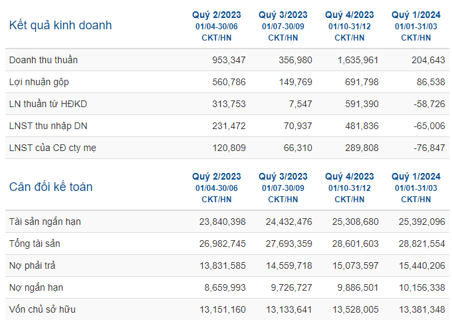Screen dimensions: 452x320
Task: Click the Tổng tài sản row label
Action: pyautogui.click(x=35, y=243)
